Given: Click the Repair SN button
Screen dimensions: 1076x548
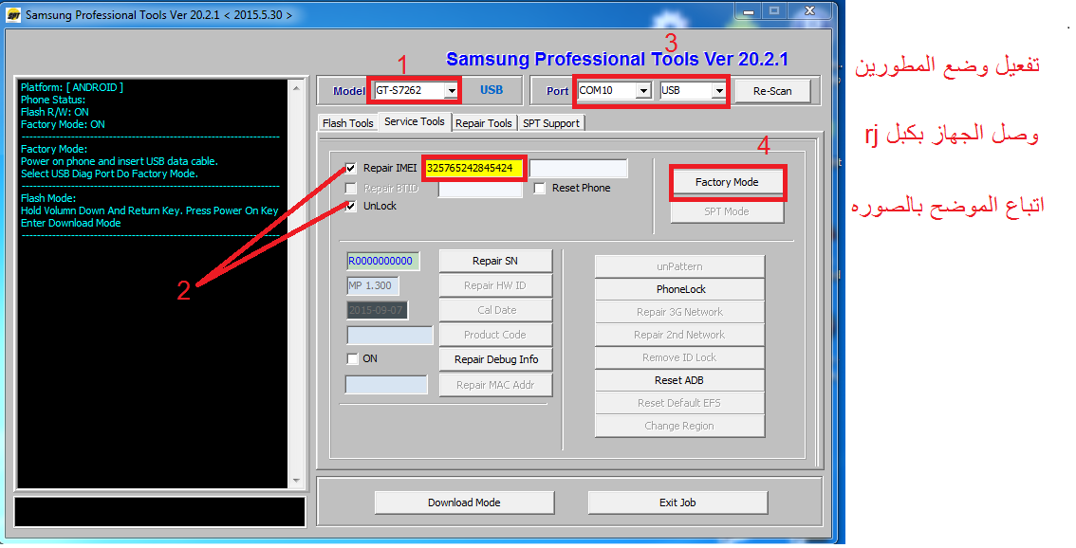Looking at the screenshot, I should (495, 261).
